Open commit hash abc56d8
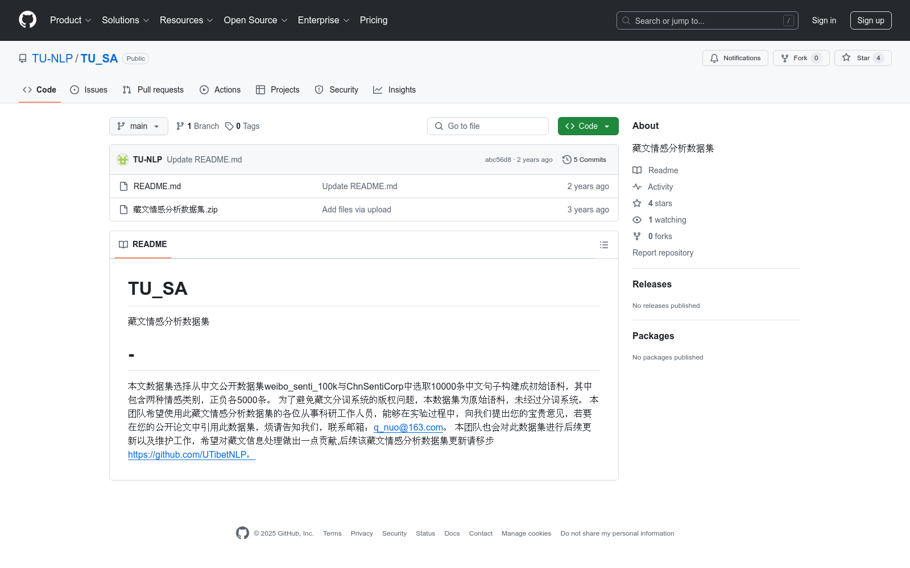Image resolution: width=910 pixels, height=568 pixels. click(498, 160)
